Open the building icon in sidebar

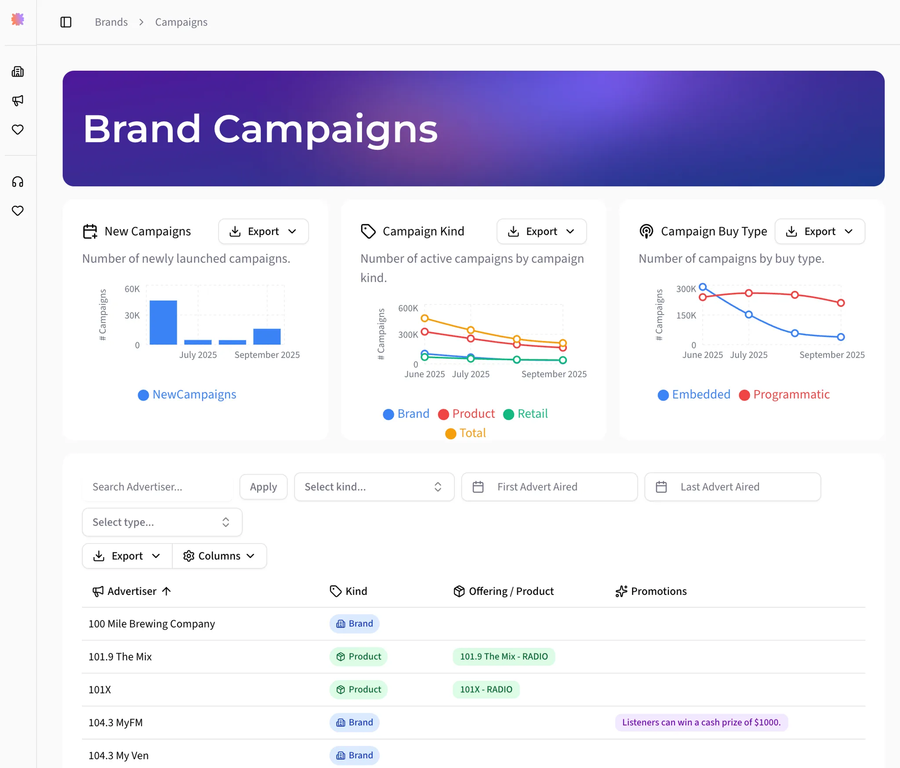[18, 72]
